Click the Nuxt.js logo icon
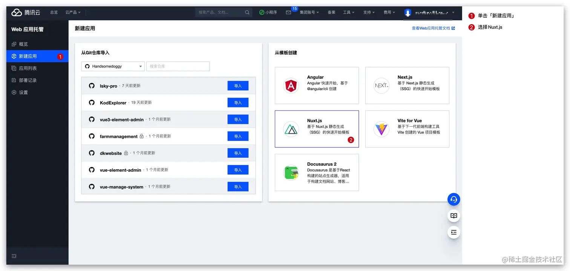The height and width of the screenshot is (271, 570). click(291, 129)
